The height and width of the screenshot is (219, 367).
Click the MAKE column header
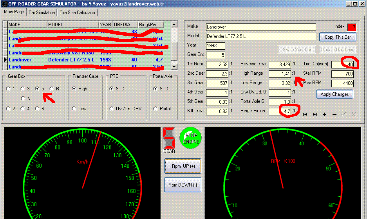[27, 25]
